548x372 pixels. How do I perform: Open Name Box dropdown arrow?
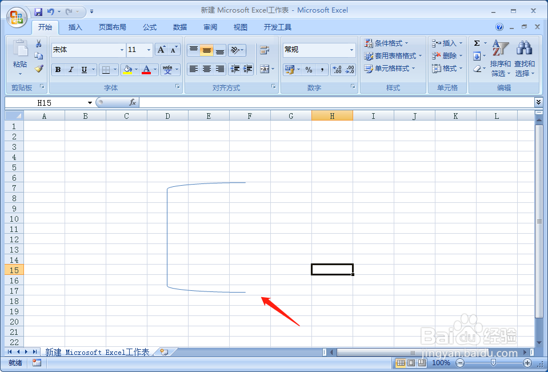coord(90,103)
